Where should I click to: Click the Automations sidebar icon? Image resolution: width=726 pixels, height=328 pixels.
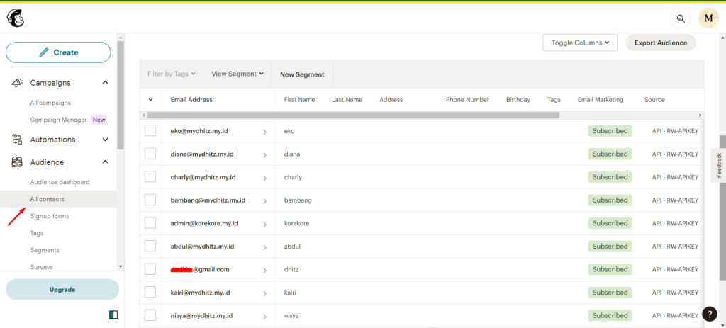17,140
